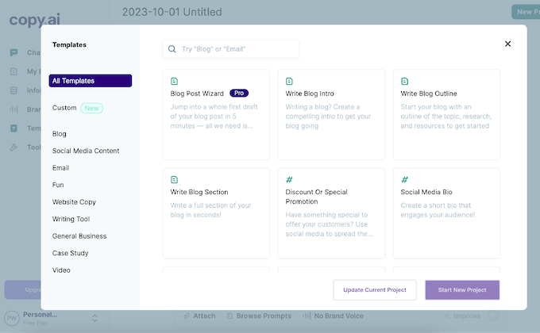Click the My Projects document icon in sidebar
The image size is (540, 333).
(13, 71)
